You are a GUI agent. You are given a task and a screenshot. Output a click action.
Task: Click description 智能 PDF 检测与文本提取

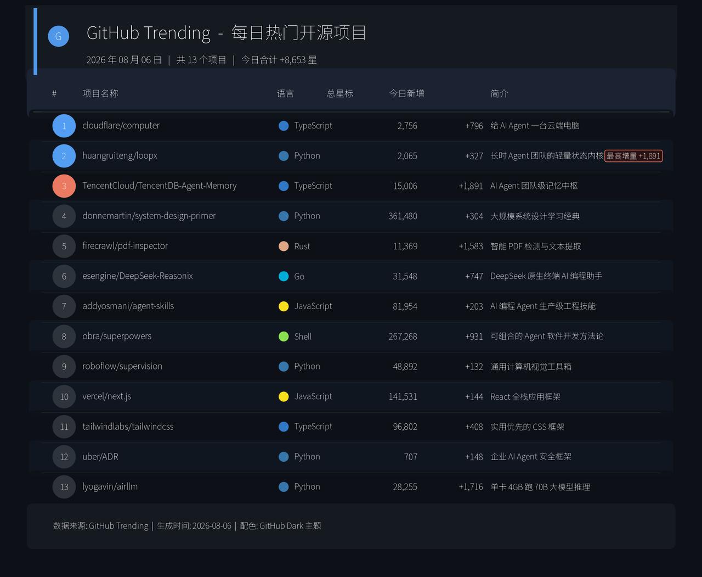(536, 246)
